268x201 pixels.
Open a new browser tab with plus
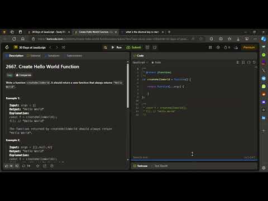169,32
